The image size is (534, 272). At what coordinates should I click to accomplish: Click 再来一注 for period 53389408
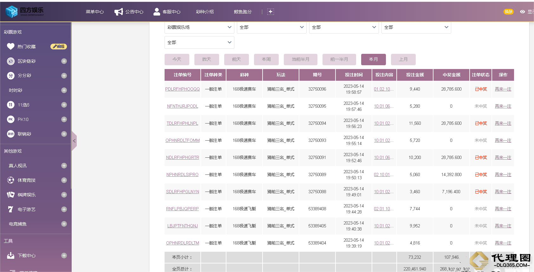tap(503, 209)
